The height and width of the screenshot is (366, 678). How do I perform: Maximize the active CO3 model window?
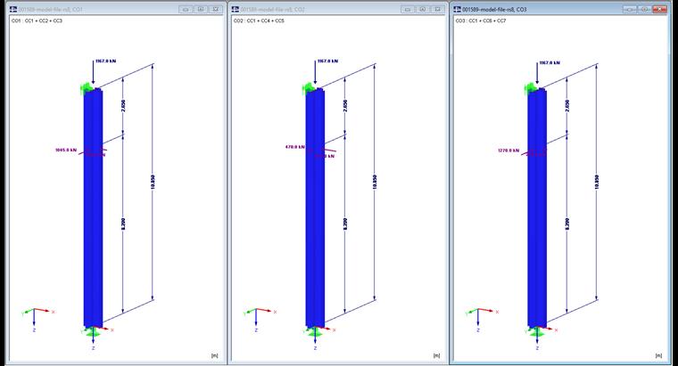pyautogui.click(x=644, y=9)
